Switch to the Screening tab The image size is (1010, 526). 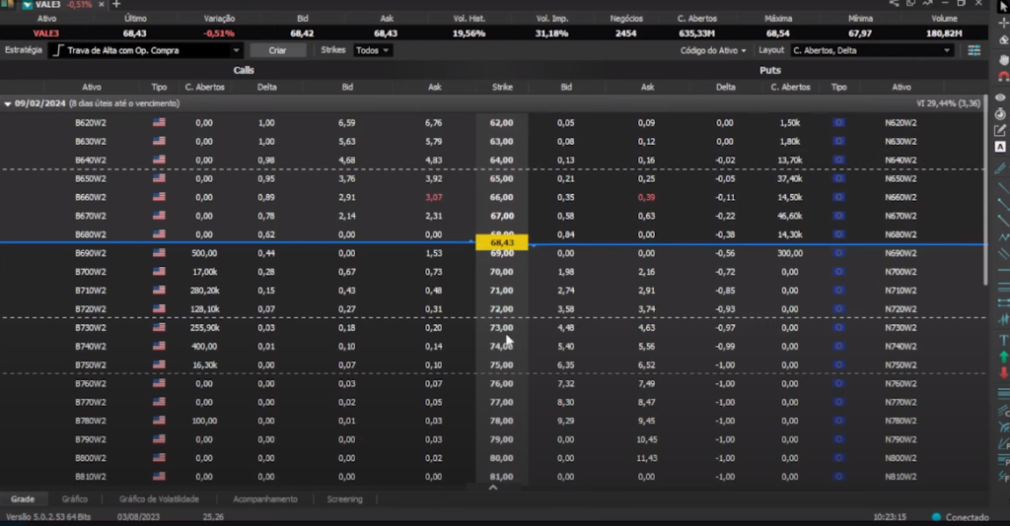344,499
